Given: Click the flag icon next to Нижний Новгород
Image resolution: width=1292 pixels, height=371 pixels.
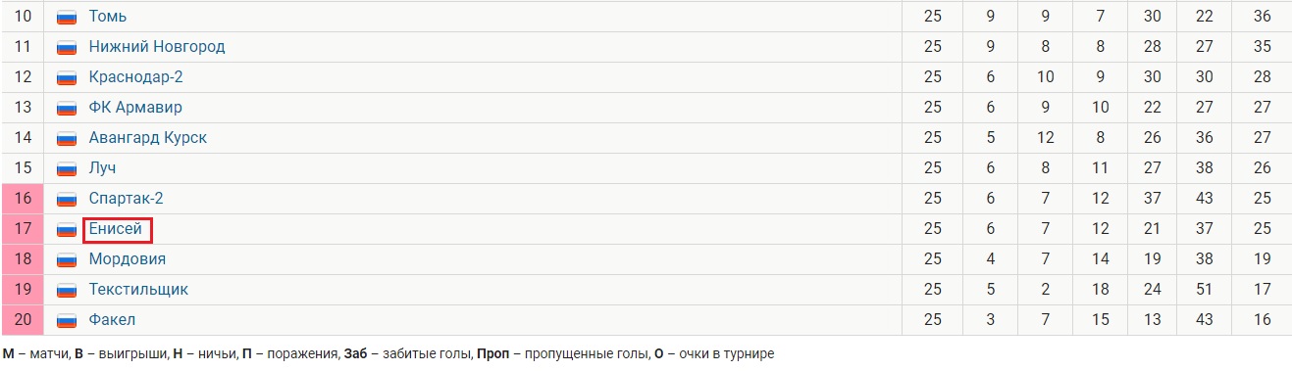Looking at the screenshot, I should tap(67, 47).
